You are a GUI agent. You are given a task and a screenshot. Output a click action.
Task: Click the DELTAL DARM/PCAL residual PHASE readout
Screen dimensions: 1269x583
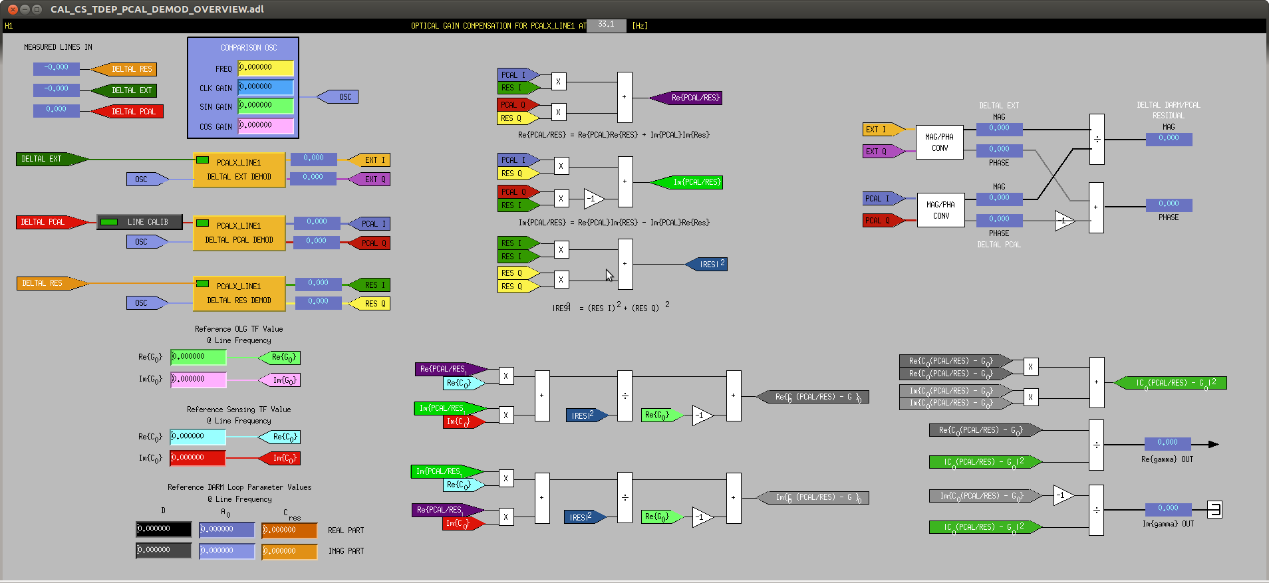tap(1169, 205)
